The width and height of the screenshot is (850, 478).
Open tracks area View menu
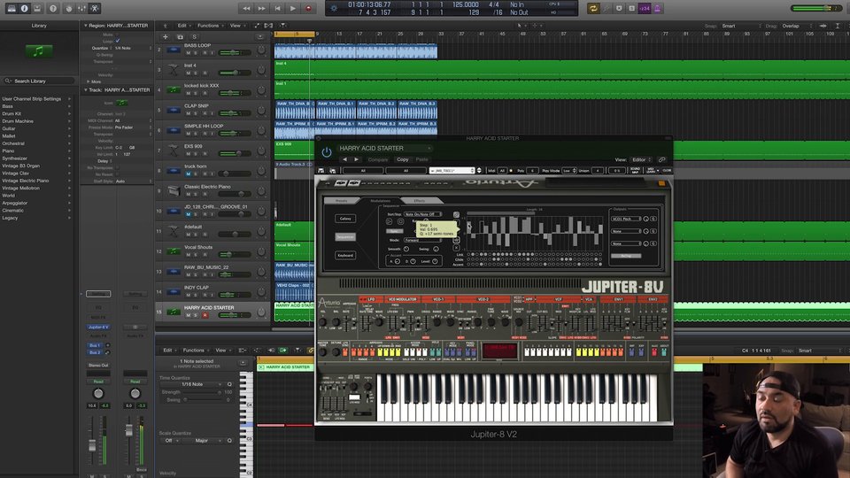(x=236, y=26)
